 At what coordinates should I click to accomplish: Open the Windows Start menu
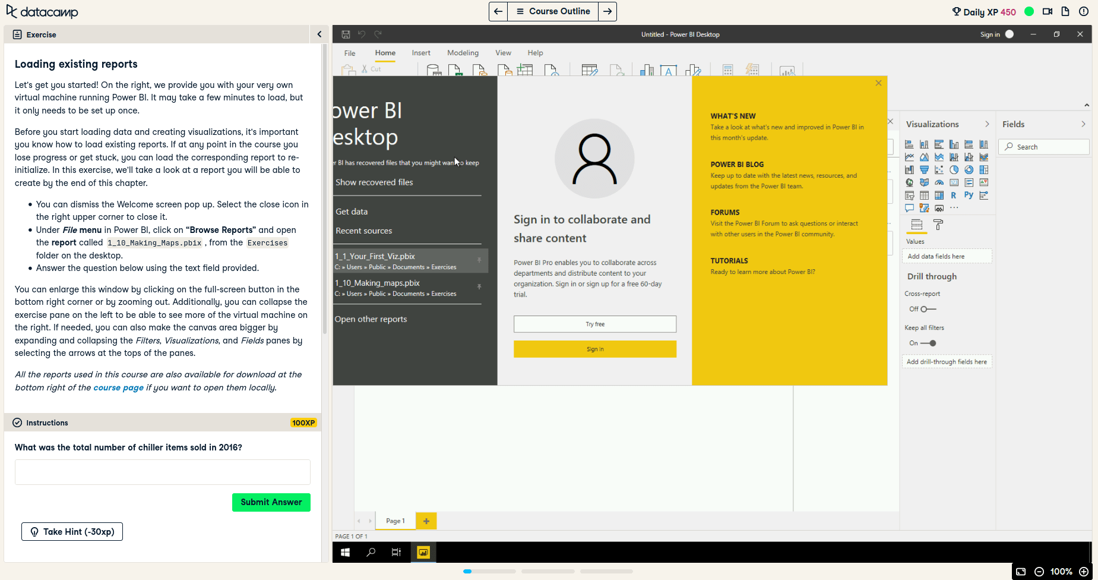[345, 553]
